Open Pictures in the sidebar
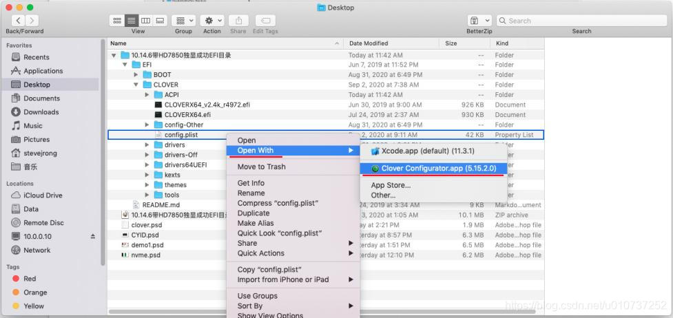The width and height of the screenshot is (673, 318). (x=37, y=140)
